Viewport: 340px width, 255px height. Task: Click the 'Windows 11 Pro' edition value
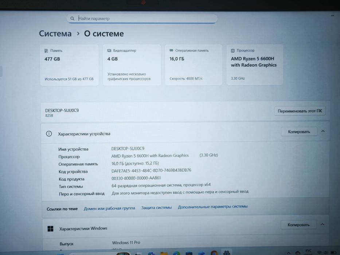click(x=126, y=242)
